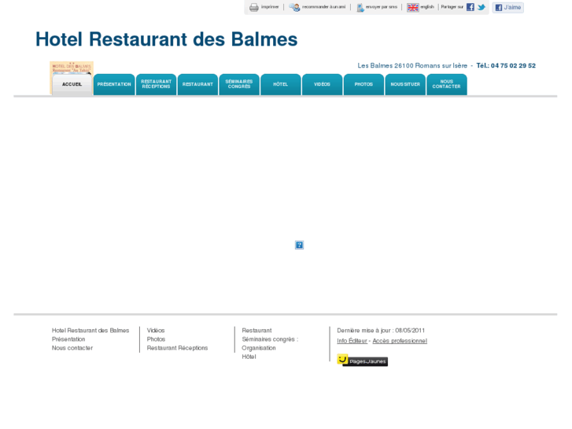This screenshot has height=429, width=572.
Task: Click the Info Éditeur link
Action: (352, 341)
